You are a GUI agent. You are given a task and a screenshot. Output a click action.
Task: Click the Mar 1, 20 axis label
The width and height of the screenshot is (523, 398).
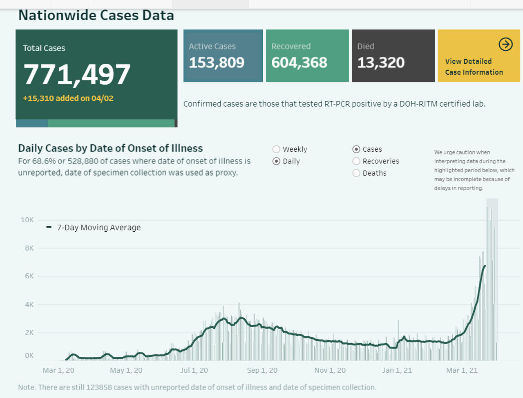(x=58, y=370)
